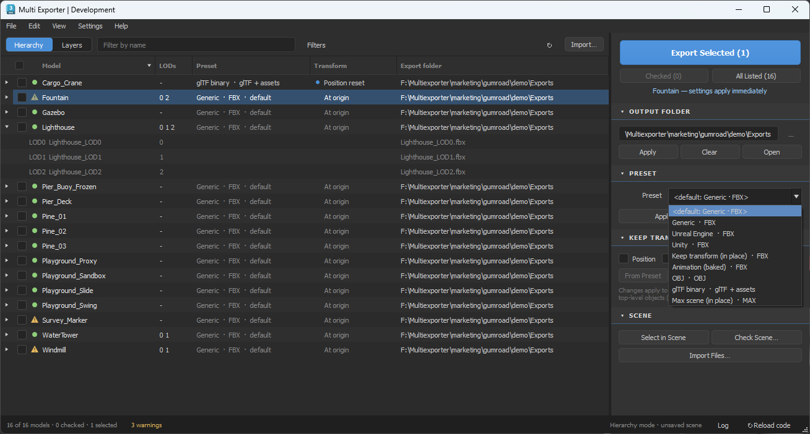Check the Cargo_Crane row checkbox
Viewport: 810px width, 434px height.
click(x=22, y=83)
